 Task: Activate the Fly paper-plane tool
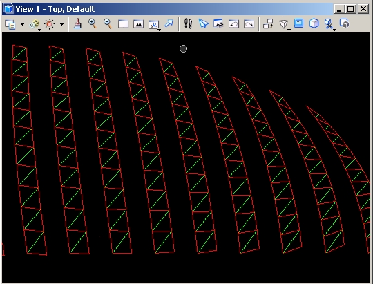click(x=203, y=23)
